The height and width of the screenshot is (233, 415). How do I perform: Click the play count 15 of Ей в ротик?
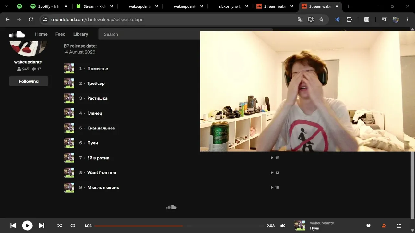pos(275,158)
